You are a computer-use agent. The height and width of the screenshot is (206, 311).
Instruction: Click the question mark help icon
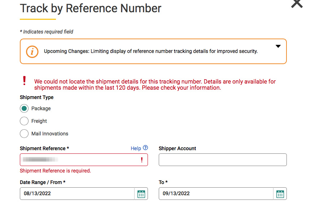(145, 148)
